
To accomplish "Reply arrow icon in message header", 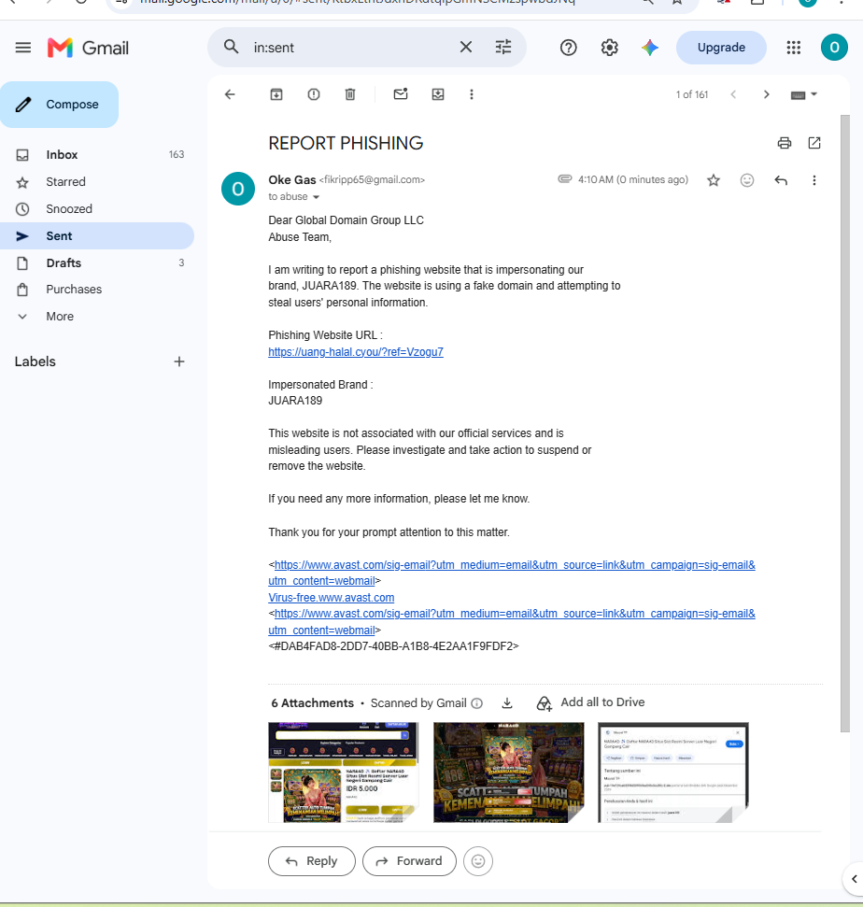I will pyautogui.click(x=781, y=180).
